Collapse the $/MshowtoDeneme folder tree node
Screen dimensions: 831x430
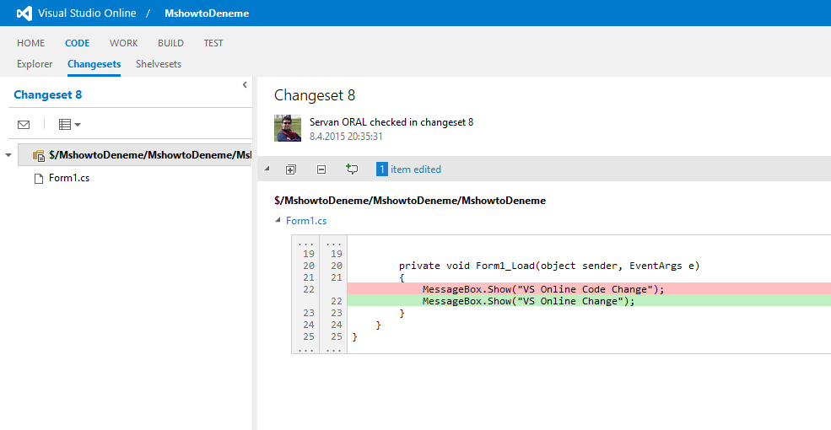click(x=8, y=155)
